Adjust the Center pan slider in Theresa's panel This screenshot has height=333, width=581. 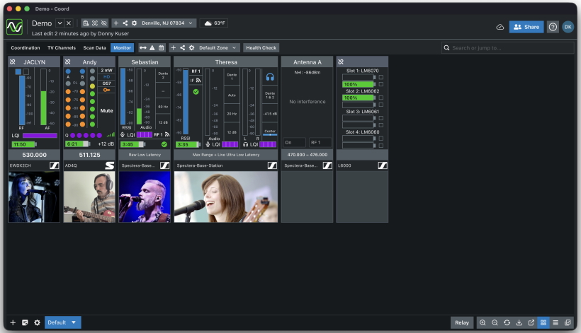click(x=270, y=134)
